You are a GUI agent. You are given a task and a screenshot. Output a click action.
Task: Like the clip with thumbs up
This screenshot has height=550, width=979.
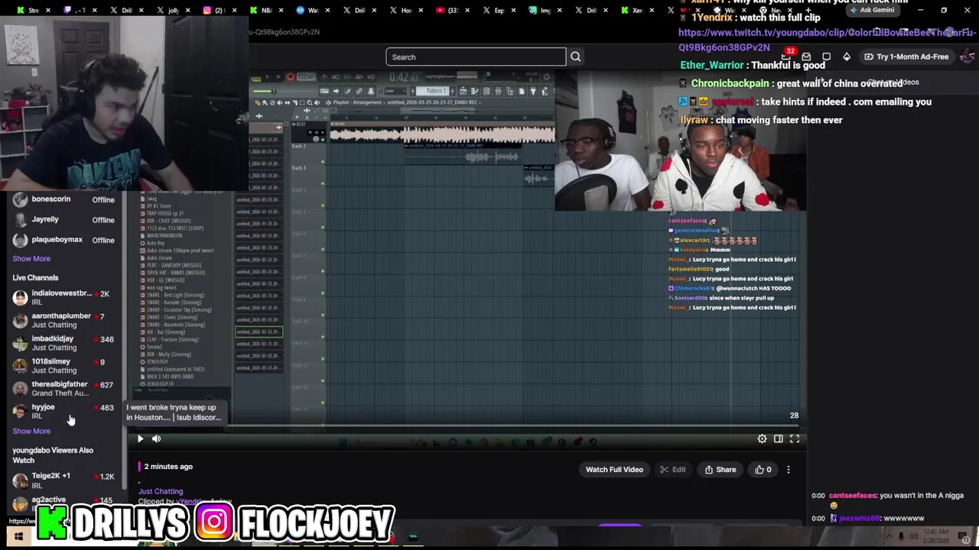[763, 470]
